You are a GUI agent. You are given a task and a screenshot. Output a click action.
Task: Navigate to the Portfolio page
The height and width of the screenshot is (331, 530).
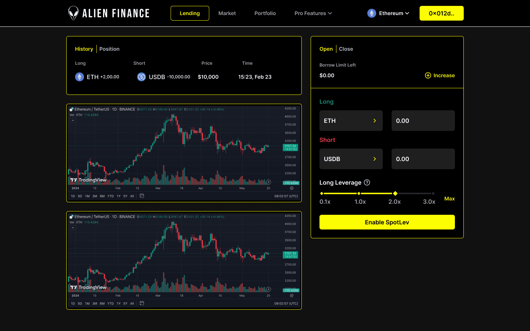tap(265, 13)
